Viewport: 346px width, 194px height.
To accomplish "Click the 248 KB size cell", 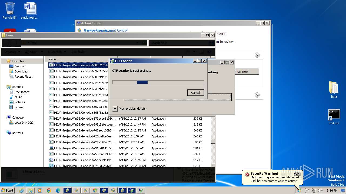I will (x=198, y=136).
